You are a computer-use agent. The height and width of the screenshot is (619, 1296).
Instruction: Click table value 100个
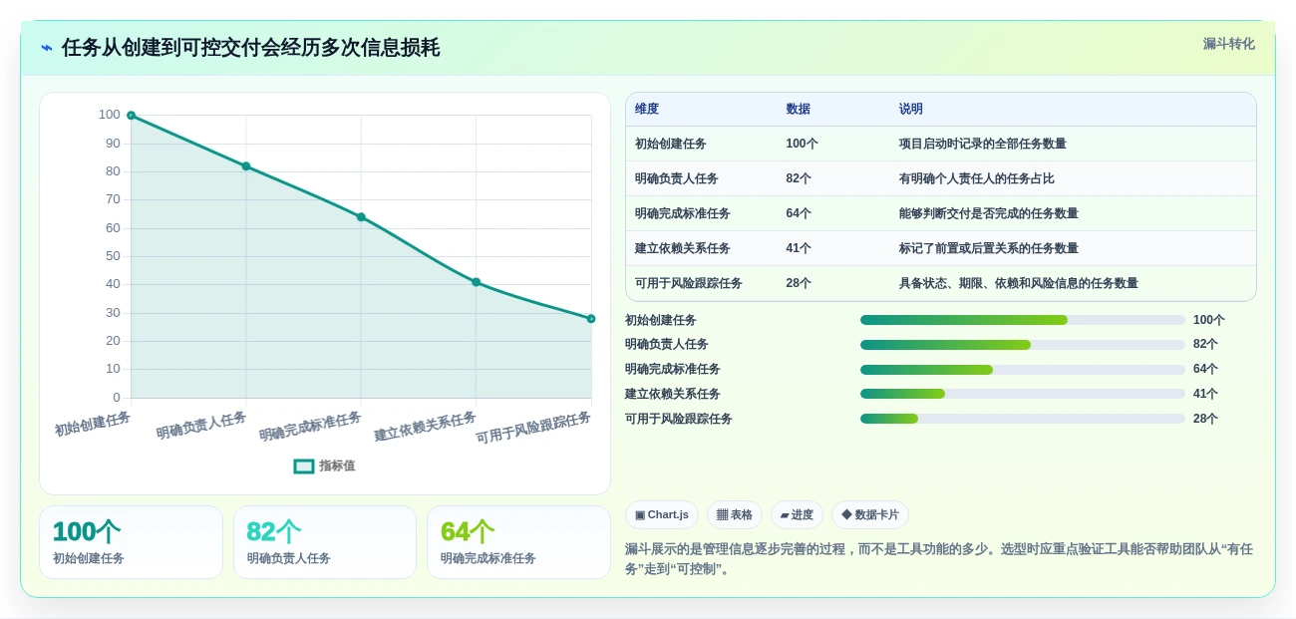pos(802,144)
